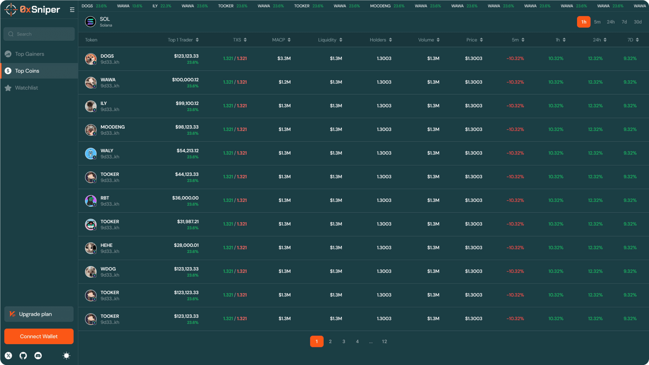649x365 pixels.
Task: Click the Watchlist star icon
Action: 8,88
